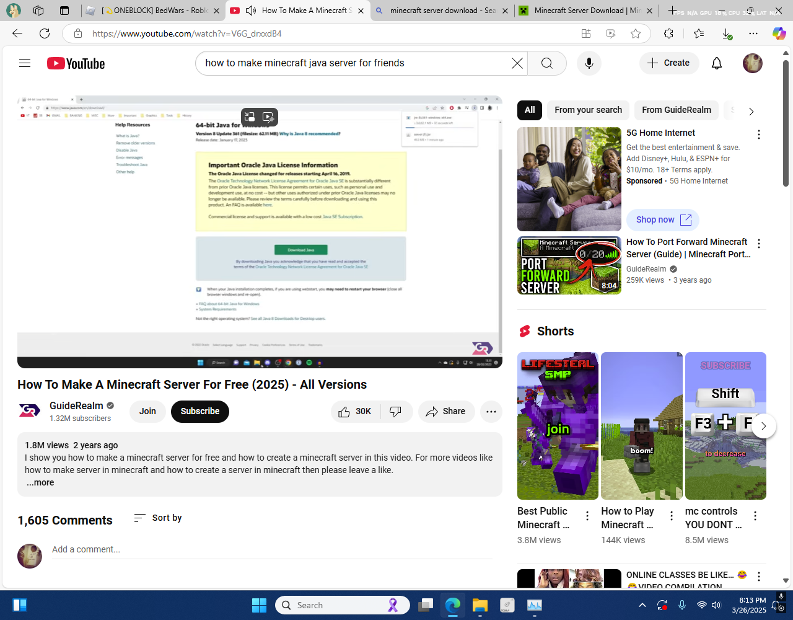Viewport: 793px width, 620px height.
Task: Click the Add a comment field
Action: (271, 550)
